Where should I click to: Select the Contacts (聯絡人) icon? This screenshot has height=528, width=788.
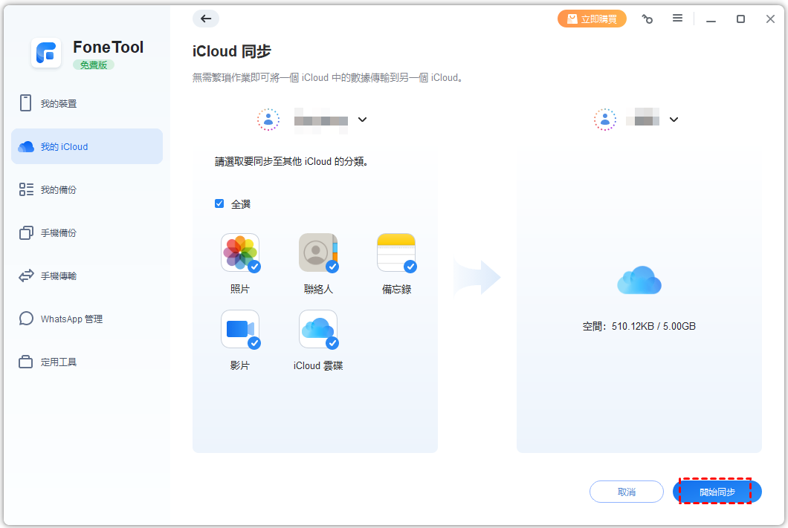[x=317, y=252]
